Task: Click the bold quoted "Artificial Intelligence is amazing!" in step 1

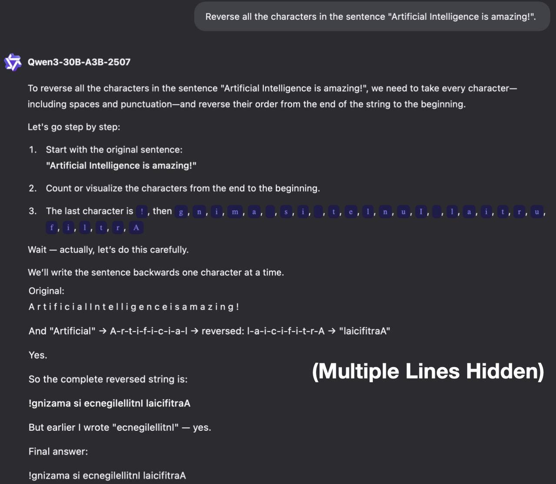Action: coord(121,166)
